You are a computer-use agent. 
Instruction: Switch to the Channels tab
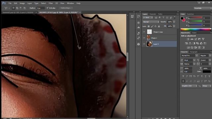[x=153, y=14]
